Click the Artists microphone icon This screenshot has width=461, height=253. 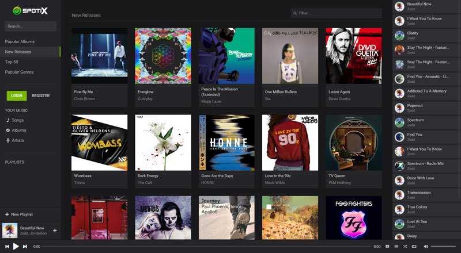click(8, 140)
